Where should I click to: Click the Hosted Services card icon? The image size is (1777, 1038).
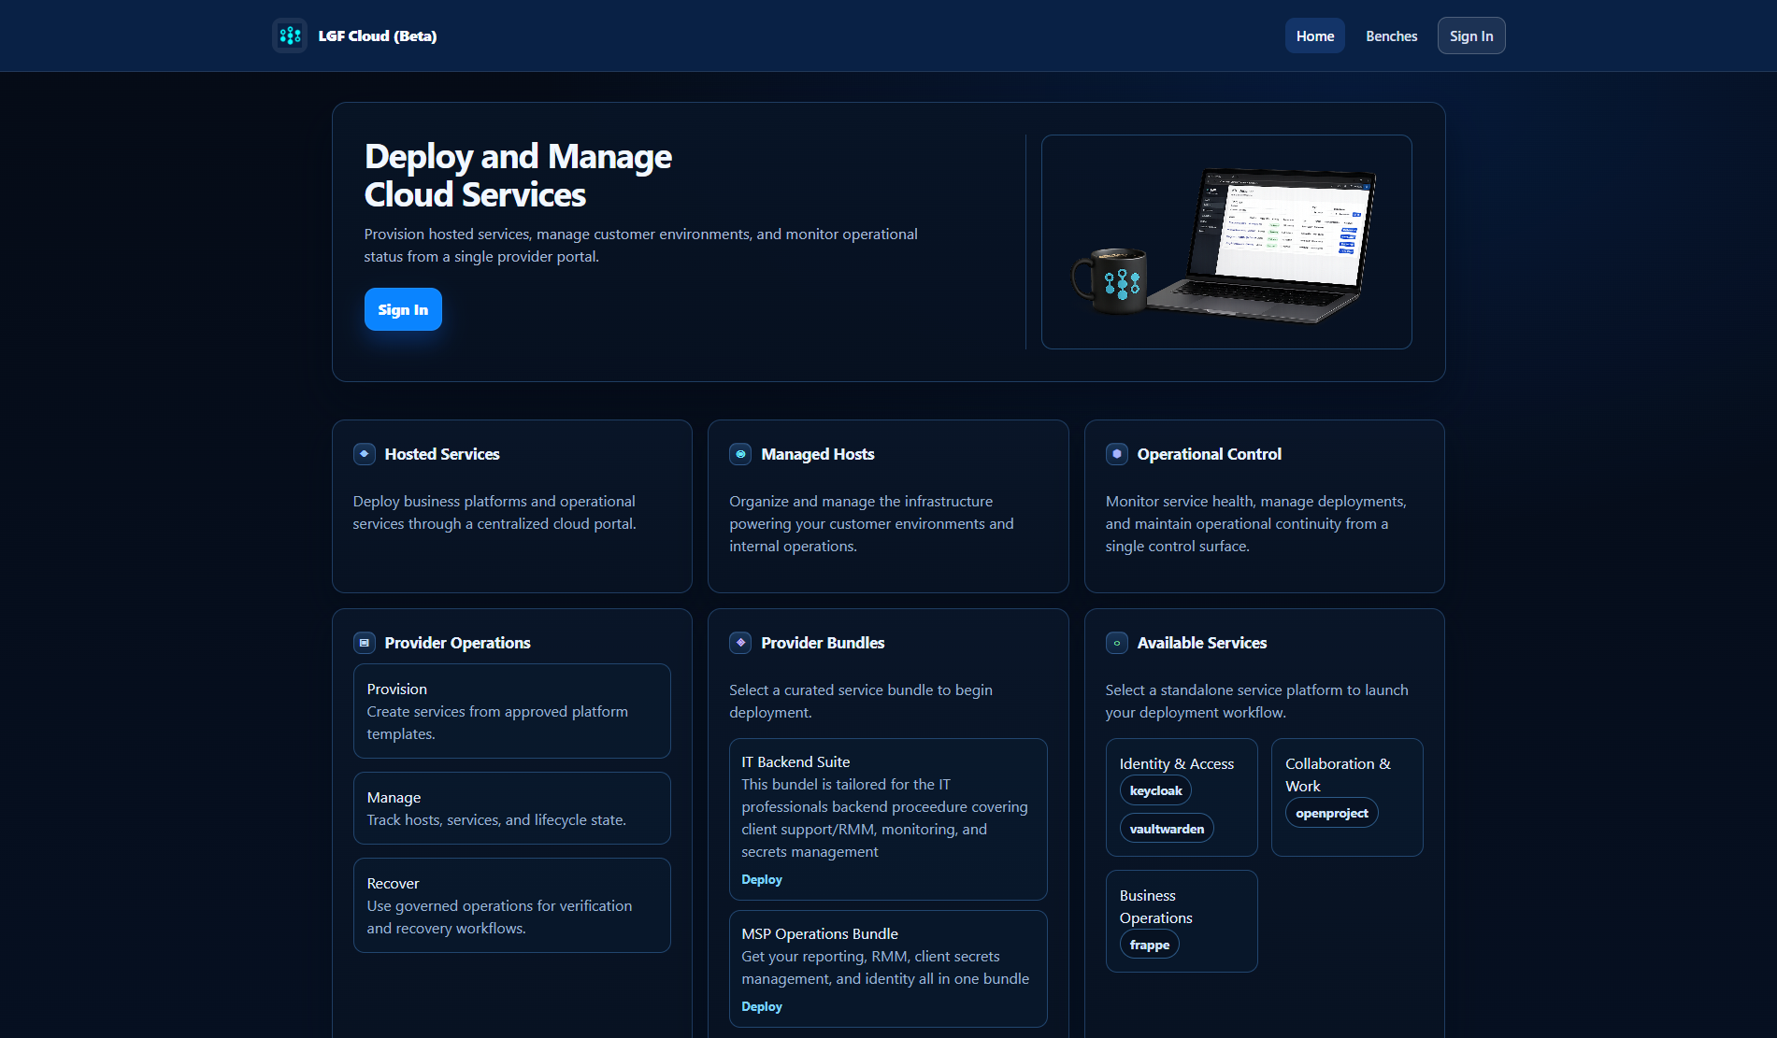pyautogui.click(x=365, y=454)
